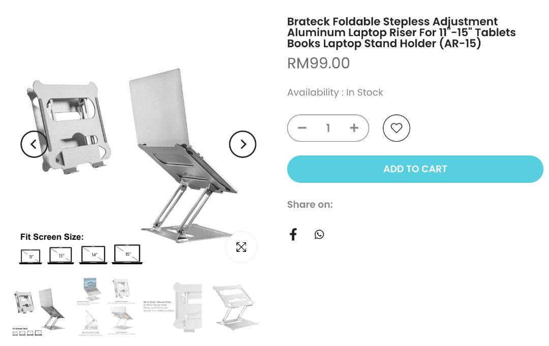Decrease quantity with minus button

pyautogui.click(x=302, y=128)
